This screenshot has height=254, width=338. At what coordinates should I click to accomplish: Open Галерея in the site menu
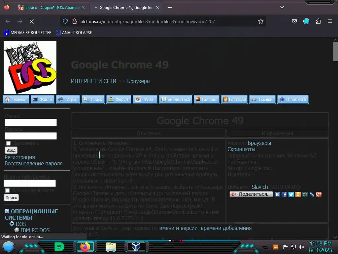tap(207, 99)
